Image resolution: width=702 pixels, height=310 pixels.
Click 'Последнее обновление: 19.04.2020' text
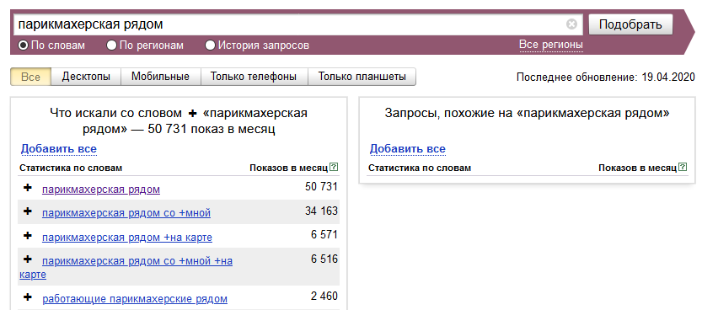click(x=605, y=77)
